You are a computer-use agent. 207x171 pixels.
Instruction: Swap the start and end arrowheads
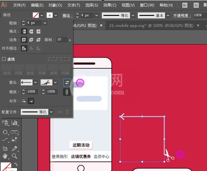pos(67,82)
